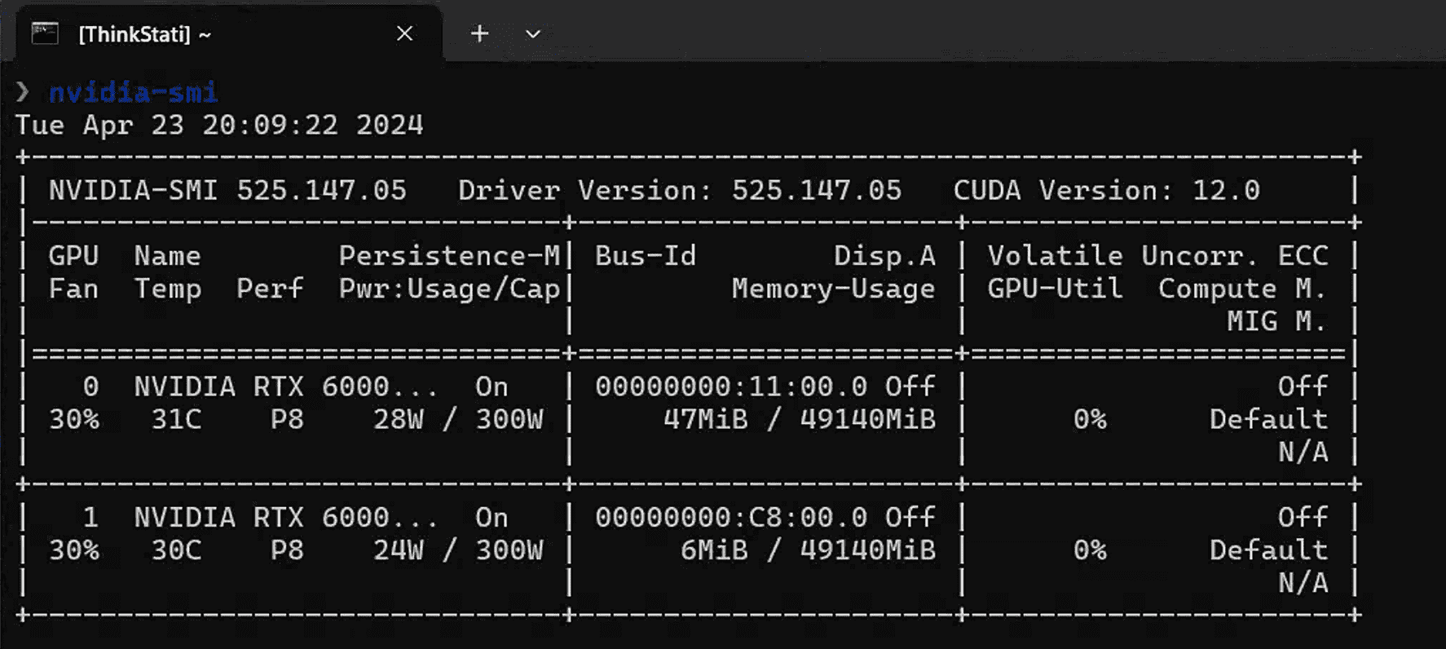Click the 00000000:11:00.0 bus ID

tap(730, 386)
